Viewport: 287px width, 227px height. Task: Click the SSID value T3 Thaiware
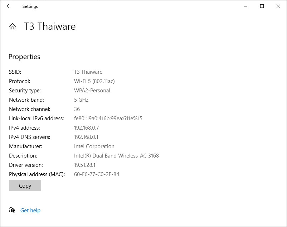point(88,72)
